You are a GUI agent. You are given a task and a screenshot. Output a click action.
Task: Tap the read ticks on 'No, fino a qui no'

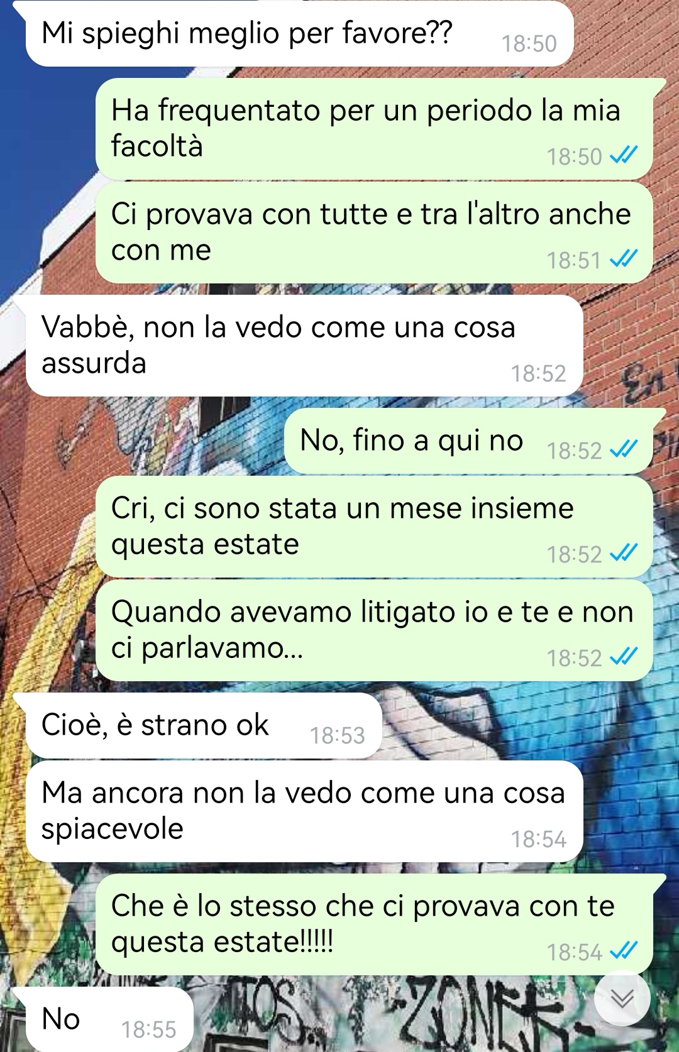(x=624, y=449)
